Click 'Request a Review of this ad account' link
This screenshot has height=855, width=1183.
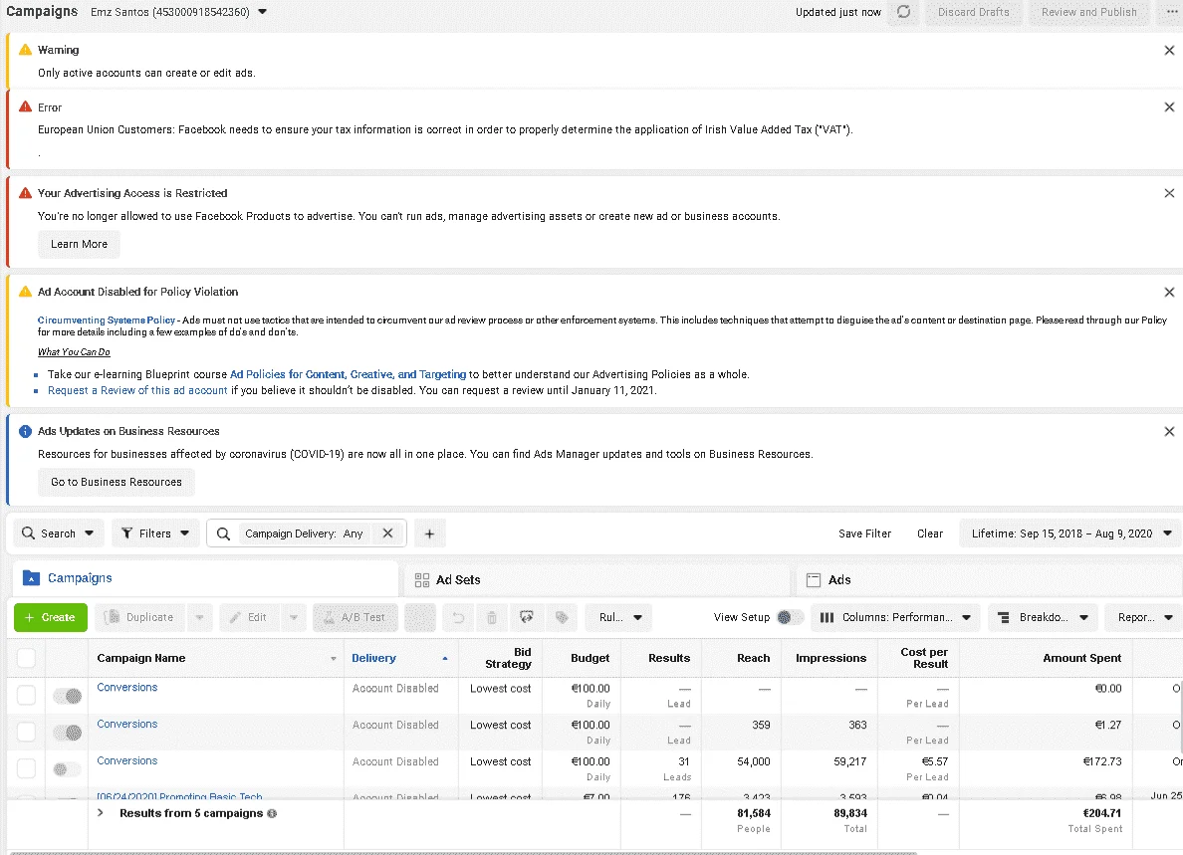click(x=137, y=390)
